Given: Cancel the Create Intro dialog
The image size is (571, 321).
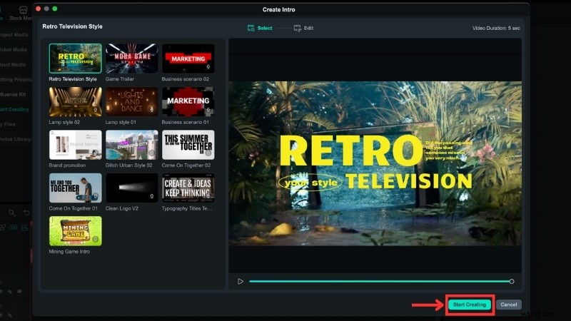Looking at the screenshot, I should (509, 305).
